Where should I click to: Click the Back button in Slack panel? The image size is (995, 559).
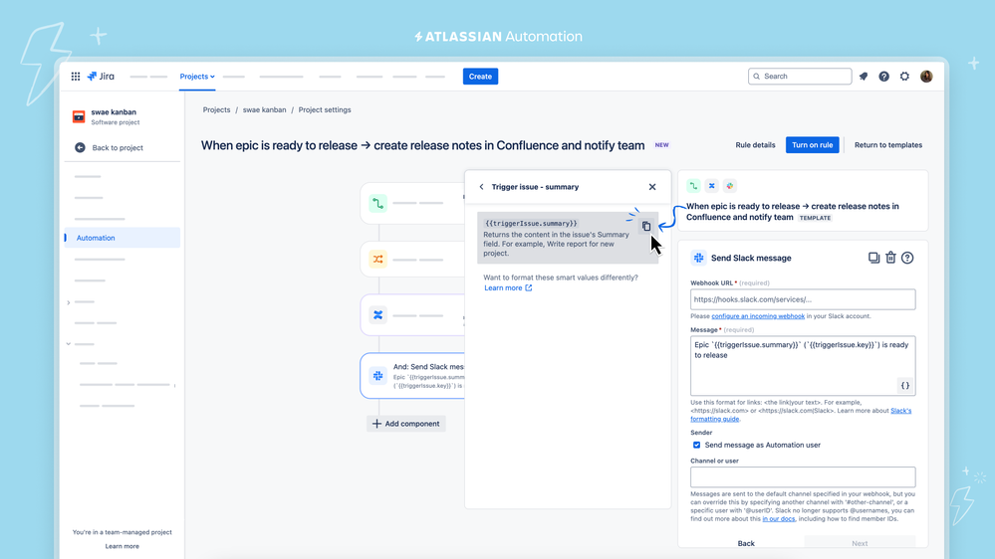pos(746,543)
